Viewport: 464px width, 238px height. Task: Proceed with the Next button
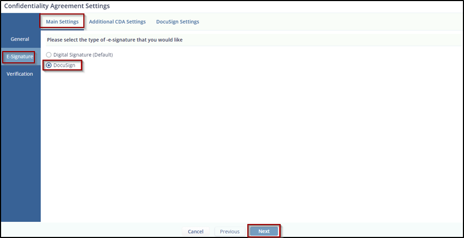(x=264, y=231)
